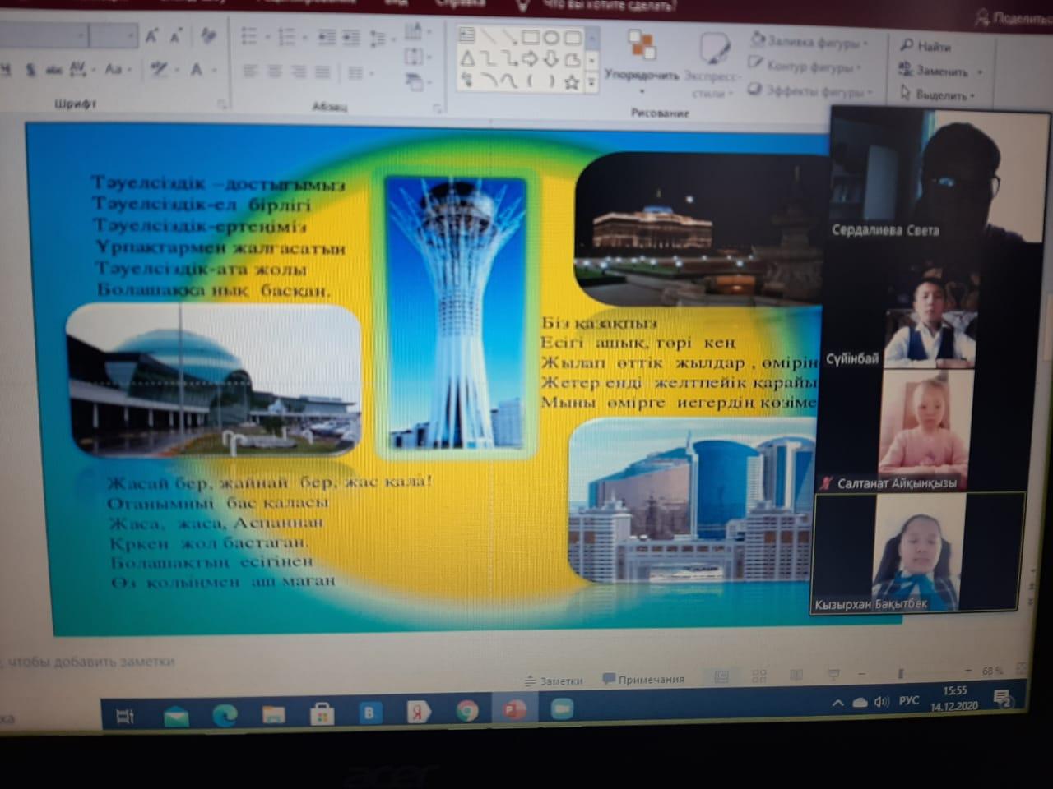1053x789 pixels.
Task: Toggle Примечания comments pane
Action: tap(643, 679)
